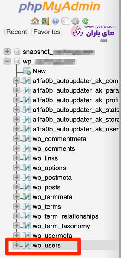Image resolution: width=121 pixels, height=258 pixels.
Task: Expand the snapshot database node
Action: (x=7, y=52)
